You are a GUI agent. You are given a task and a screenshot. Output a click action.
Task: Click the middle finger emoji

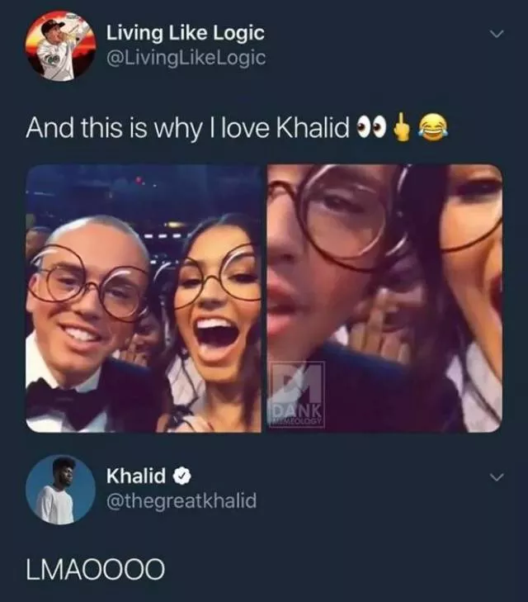401,128
